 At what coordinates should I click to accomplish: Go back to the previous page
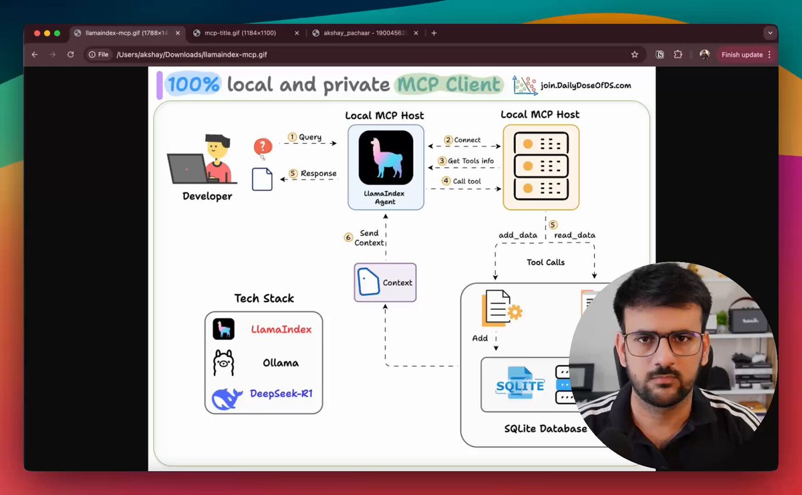[x=35, y=55]
